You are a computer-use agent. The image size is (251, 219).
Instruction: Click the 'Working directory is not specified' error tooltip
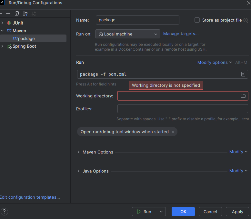(166, 85)
